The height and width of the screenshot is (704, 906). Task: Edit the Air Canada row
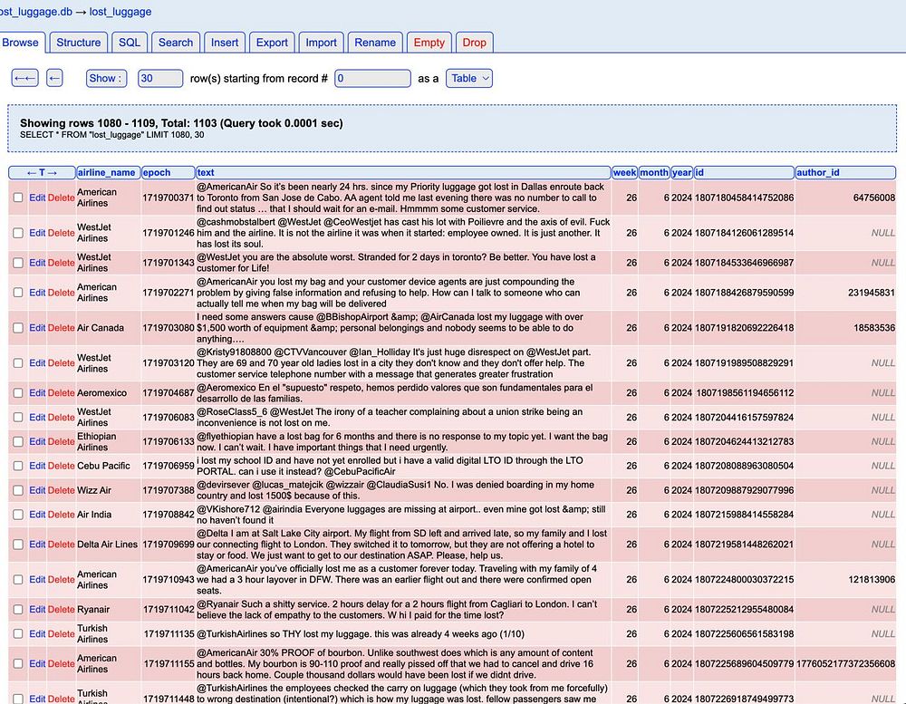(37, 328)
